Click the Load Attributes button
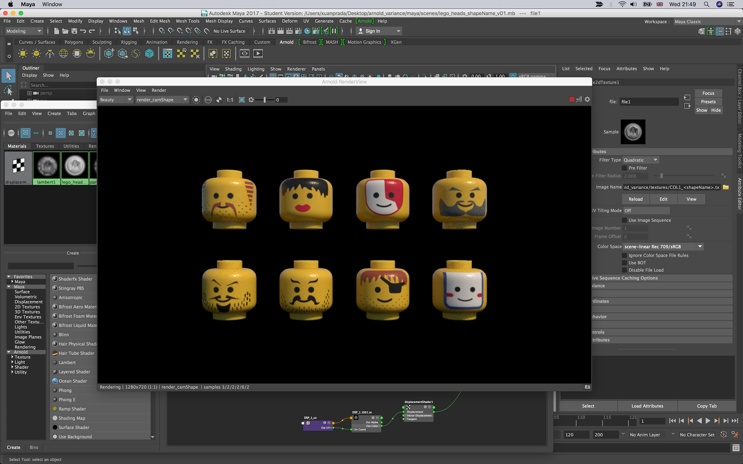This screenshot has width=743, height=464. [647, 406]
